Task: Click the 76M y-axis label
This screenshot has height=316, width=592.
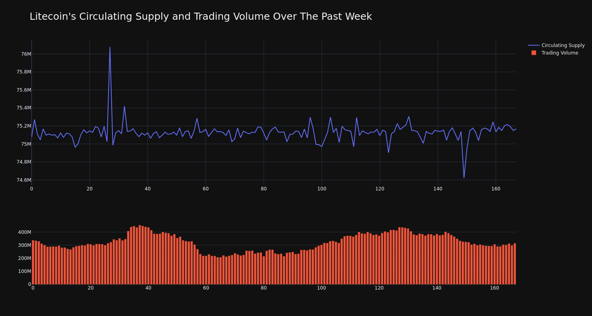Action: (26, 54)
